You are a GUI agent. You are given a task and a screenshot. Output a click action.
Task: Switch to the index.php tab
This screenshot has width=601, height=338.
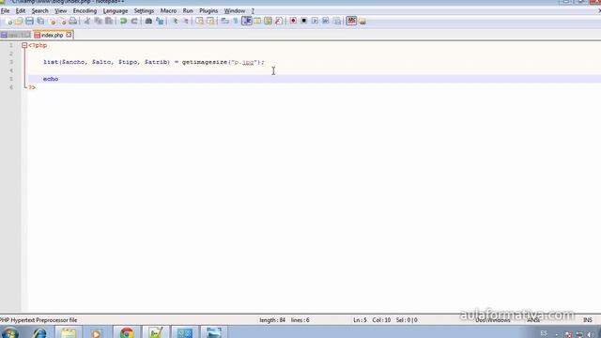point(53,35)
